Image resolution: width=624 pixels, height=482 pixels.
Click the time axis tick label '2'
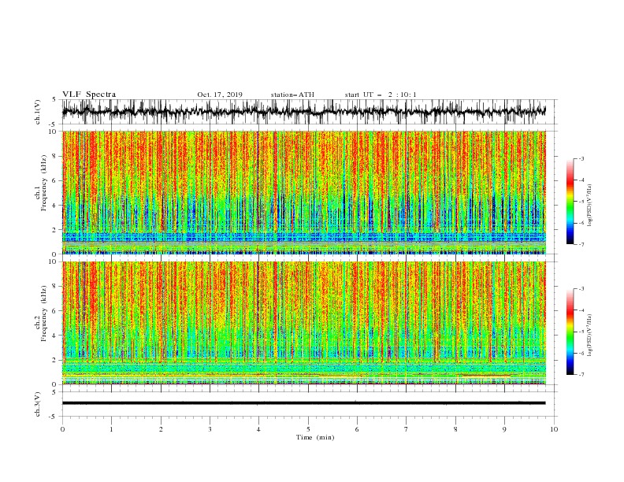pos(161,429)
